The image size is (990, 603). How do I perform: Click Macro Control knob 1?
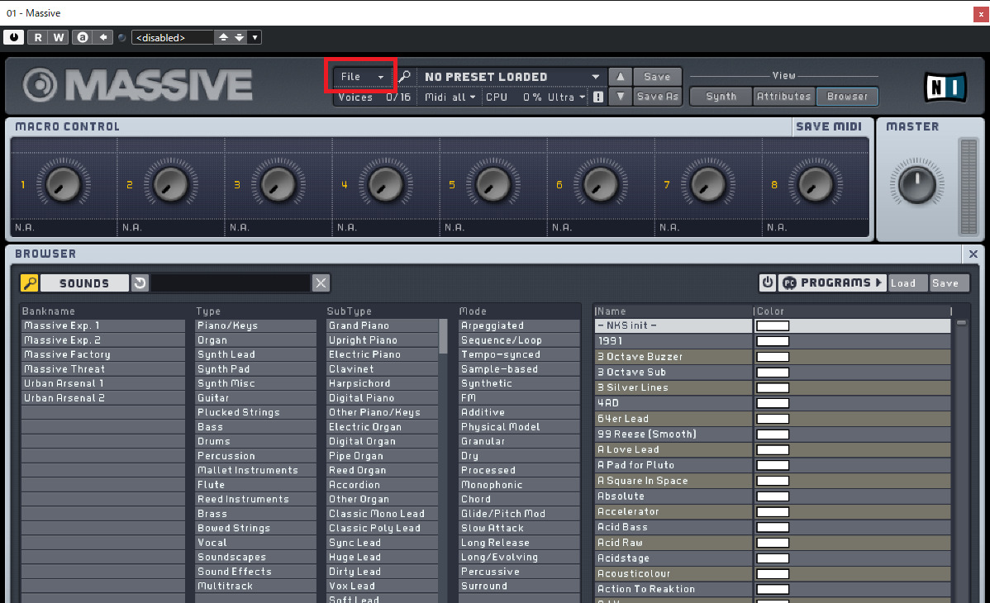click(63, 184)
